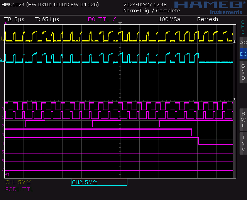Click the yellow CH1 ground level marker
The width and height of the screenshot is (247, 200).
3,40
